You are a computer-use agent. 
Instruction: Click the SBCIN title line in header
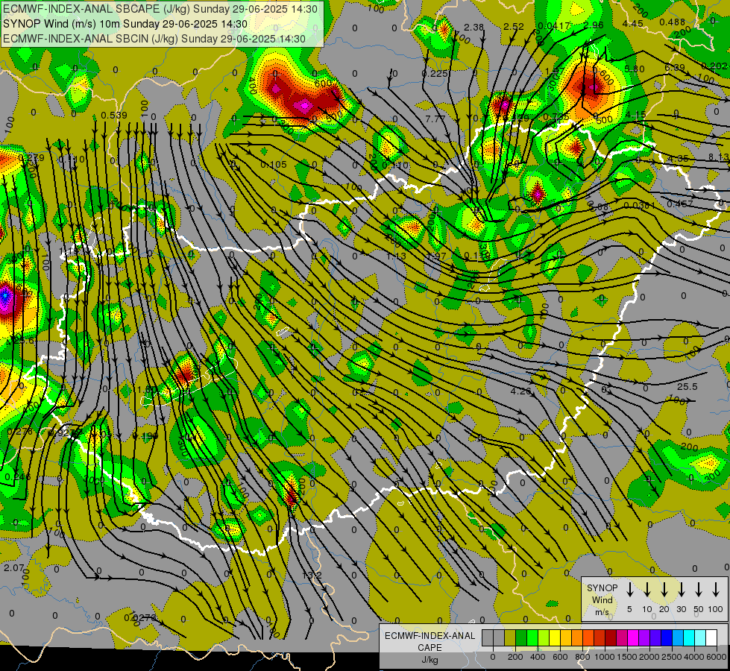(x=154, y=39)
